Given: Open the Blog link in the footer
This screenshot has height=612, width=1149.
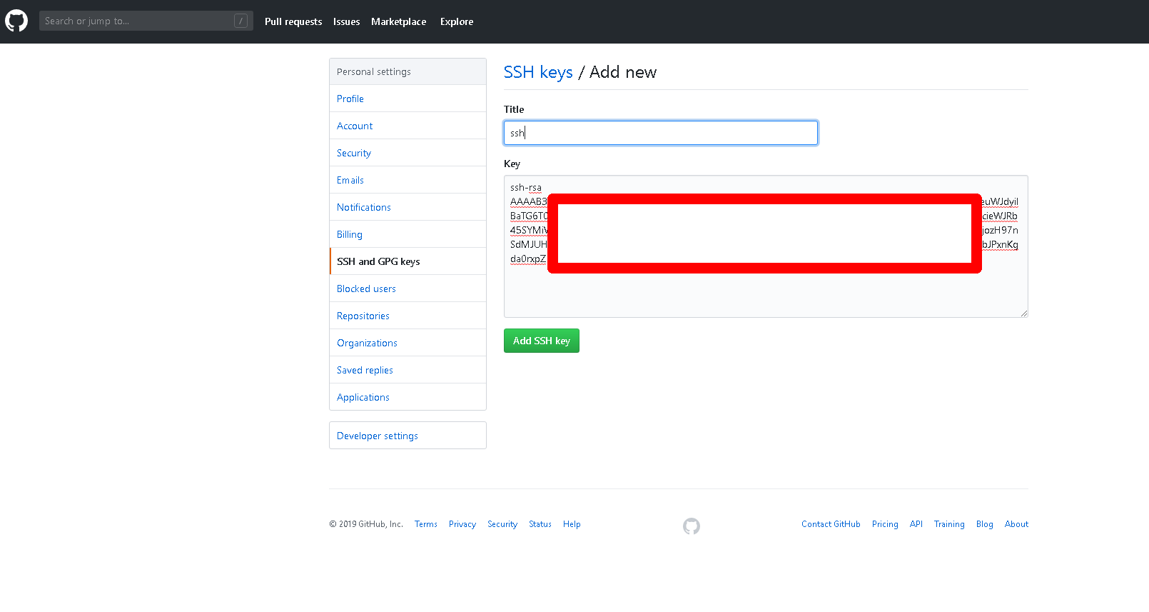Looking at the screenshot, I should [x=985, y=524].
